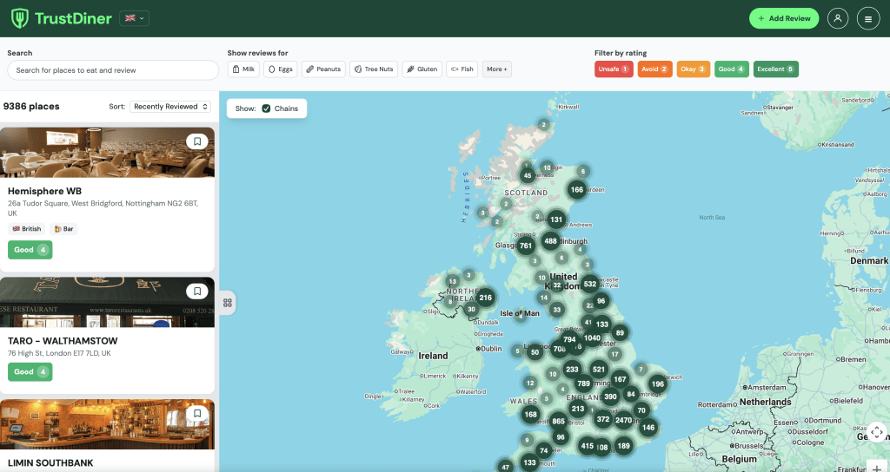
Task: Toggle the Gluten allergen filter
Action: coord(422,69)
